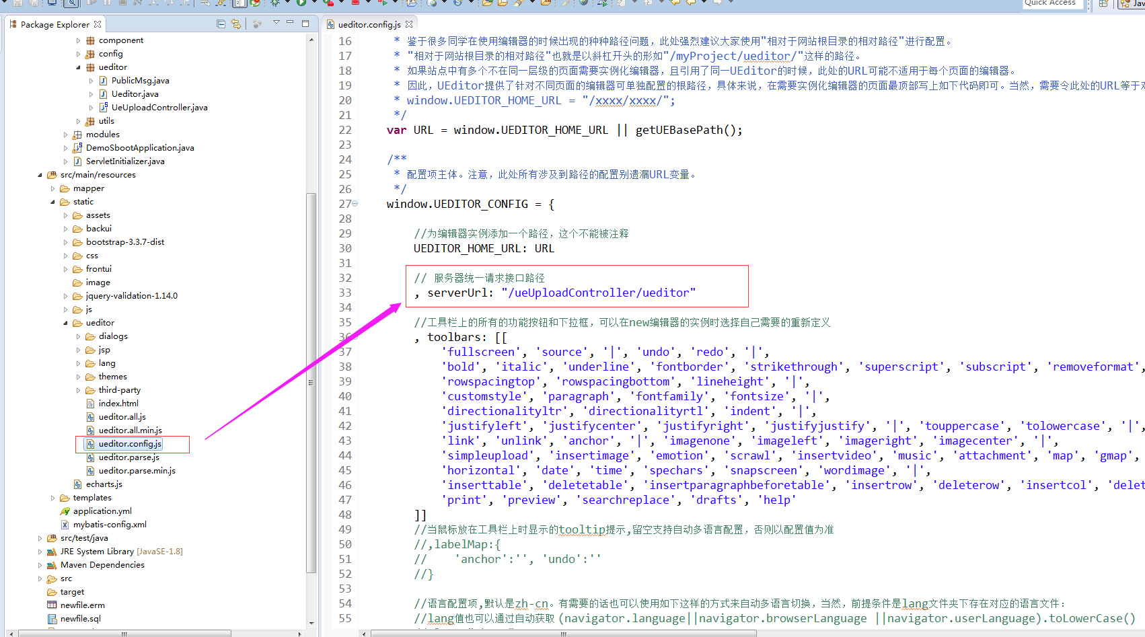
Task: Close the ueditor.config.js editor tab
Action: point(409,24)
